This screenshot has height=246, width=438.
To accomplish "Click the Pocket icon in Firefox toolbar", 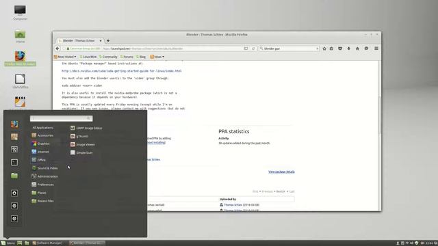I will point(340,49).
